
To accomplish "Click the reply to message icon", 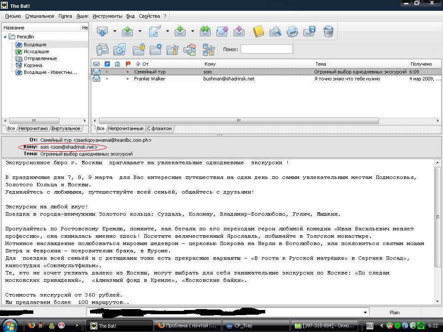I will click(x=180, y=31).
